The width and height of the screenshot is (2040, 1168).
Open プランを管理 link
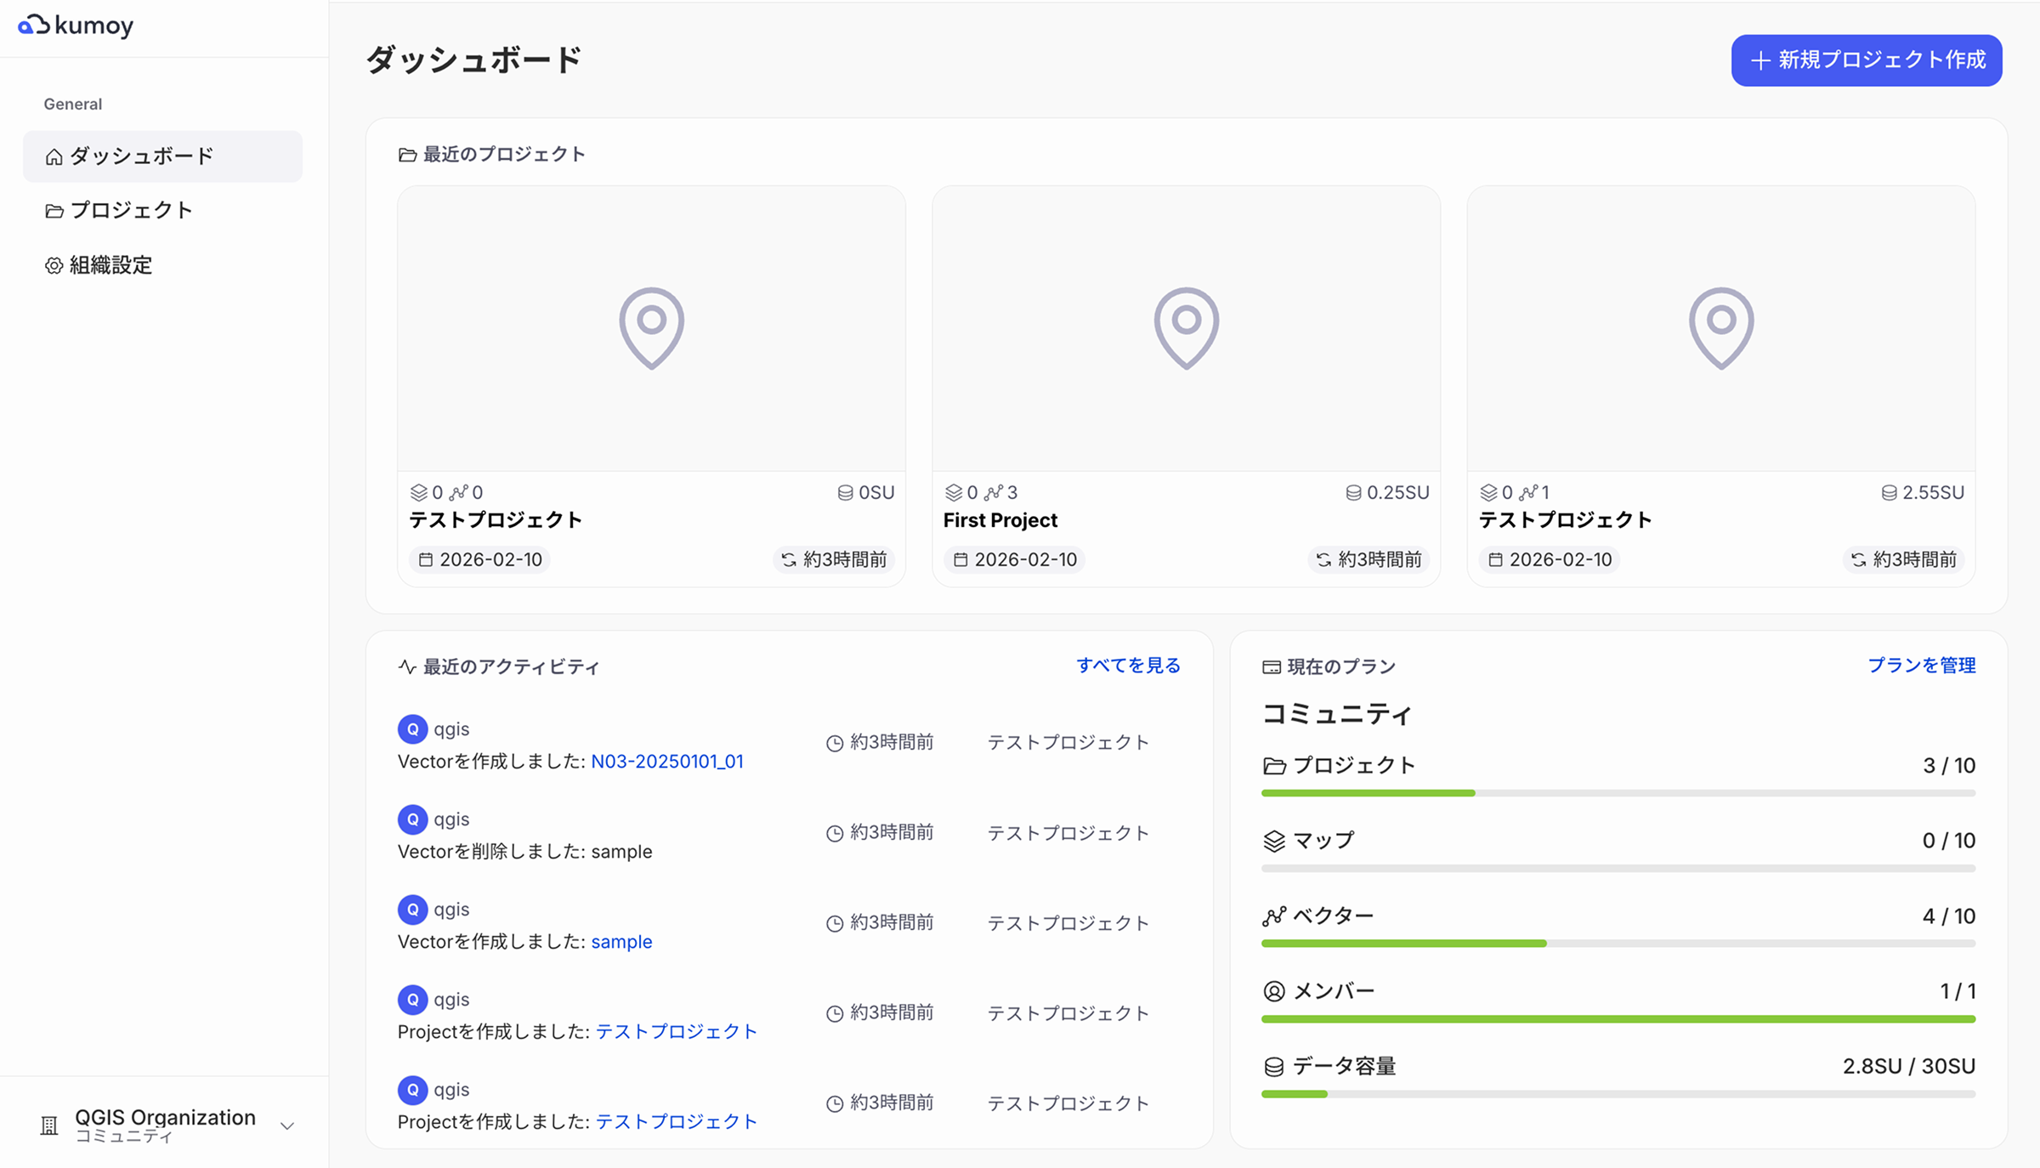1922,666
